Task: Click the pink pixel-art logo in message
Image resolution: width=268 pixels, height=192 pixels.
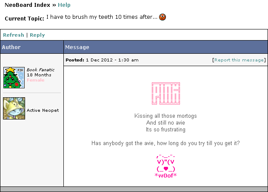Action: tap(165, 94)
